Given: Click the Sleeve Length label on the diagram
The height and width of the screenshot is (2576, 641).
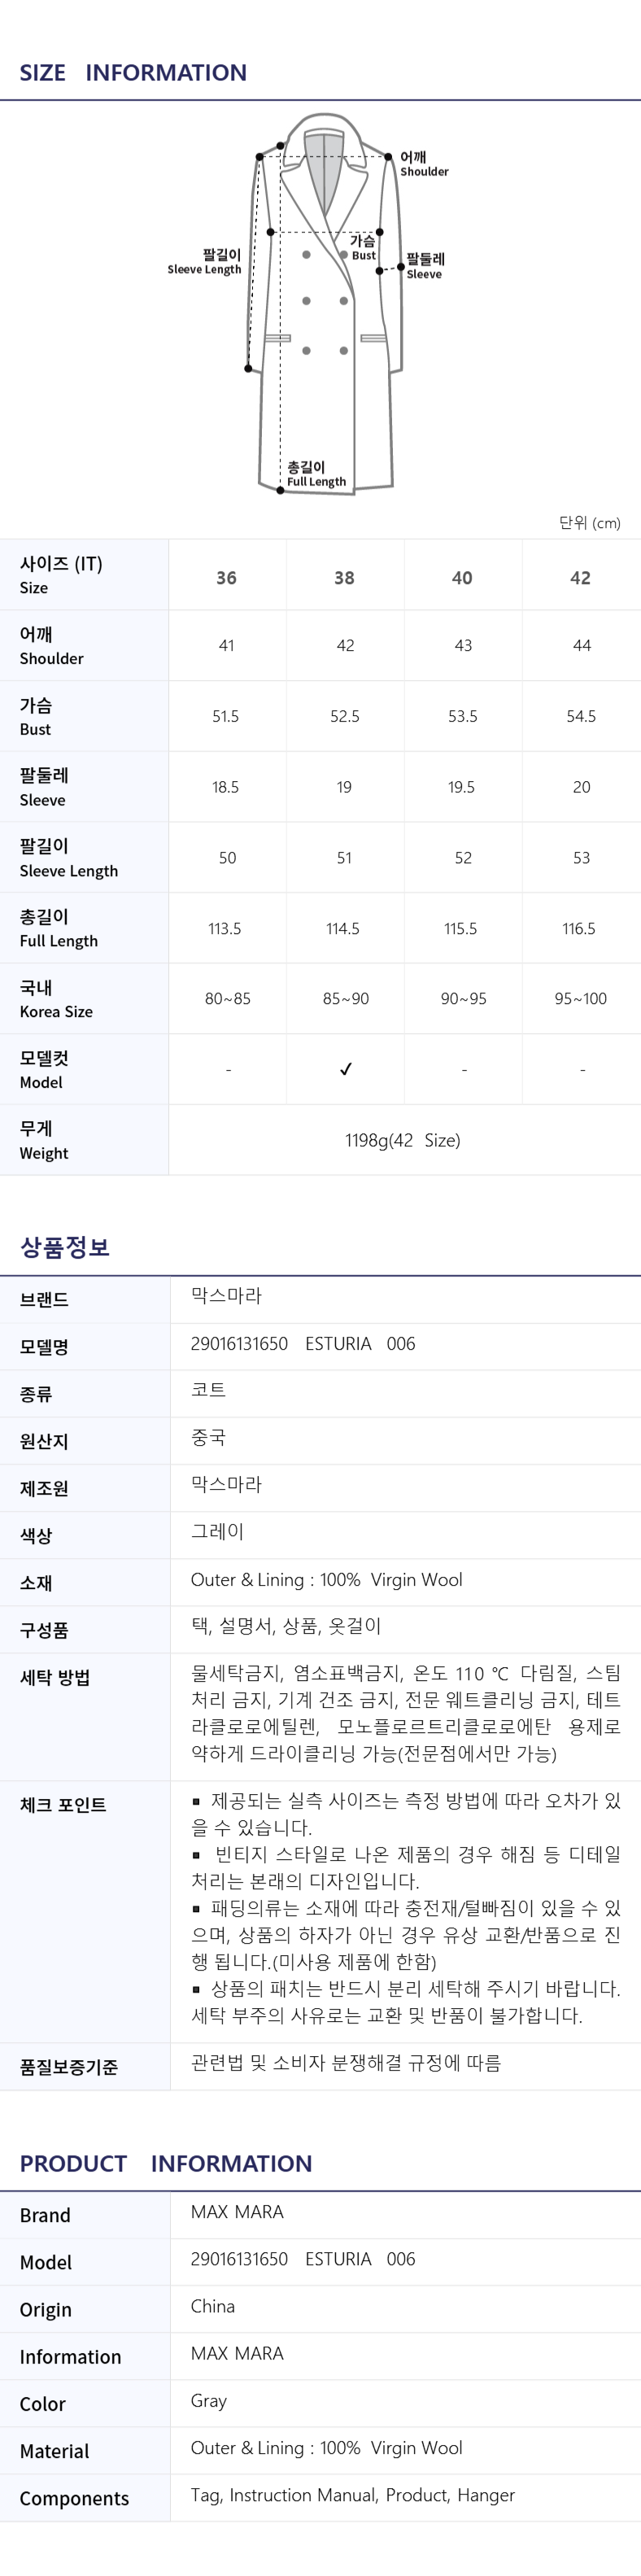Looking at the screenshot, I should coord(205,262).
